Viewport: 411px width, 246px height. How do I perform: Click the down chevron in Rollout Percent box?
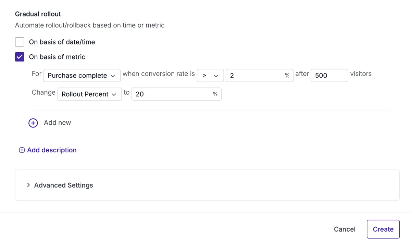(x=114, y=95)
